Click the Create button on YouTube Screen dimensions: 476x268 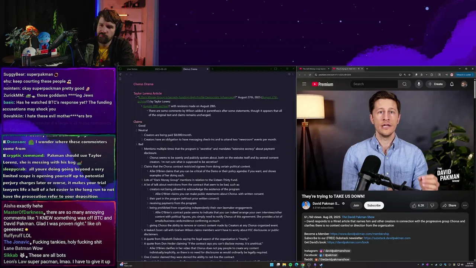pyautogui.click(x=435, y=84)
